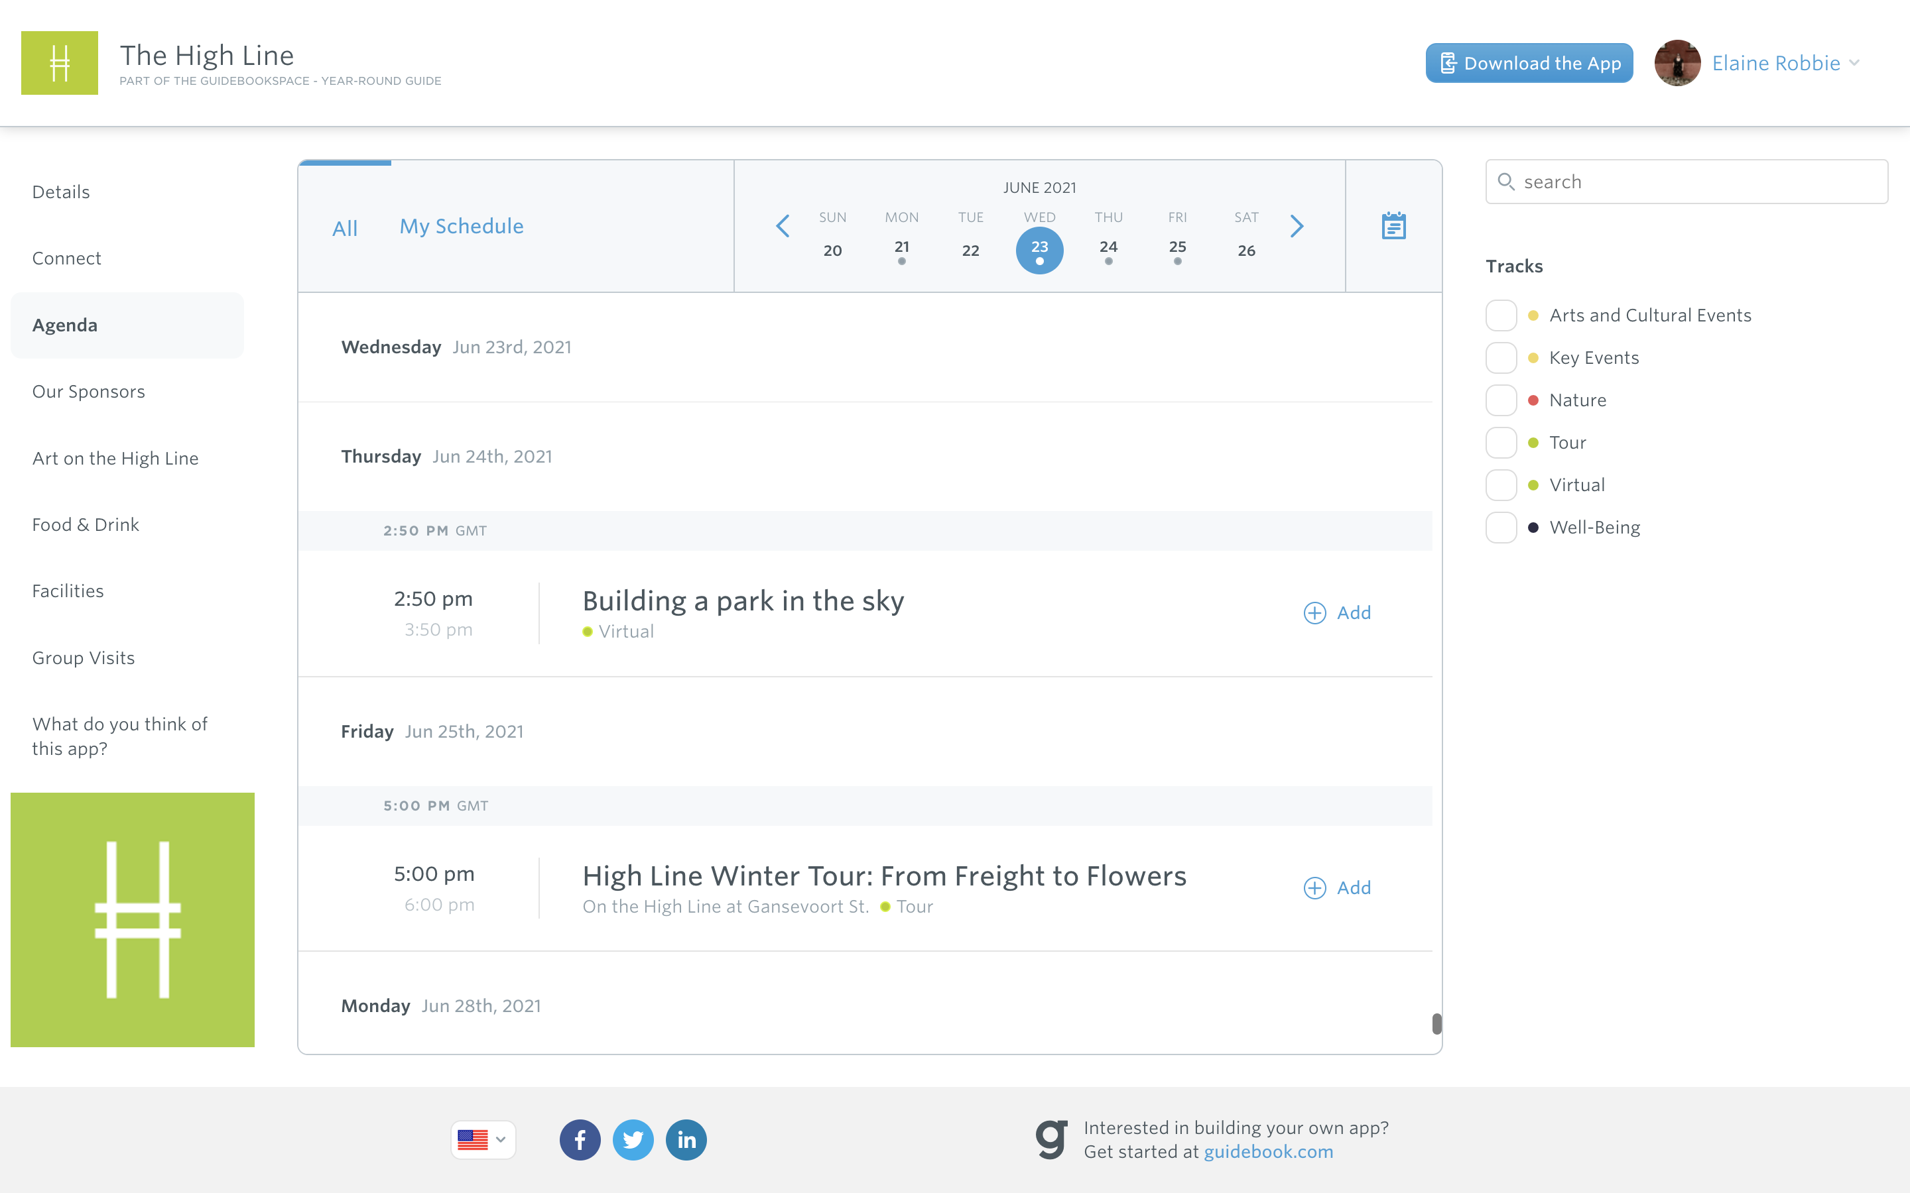Go to previous week arrow
1910x1193 pixels.
782,227
